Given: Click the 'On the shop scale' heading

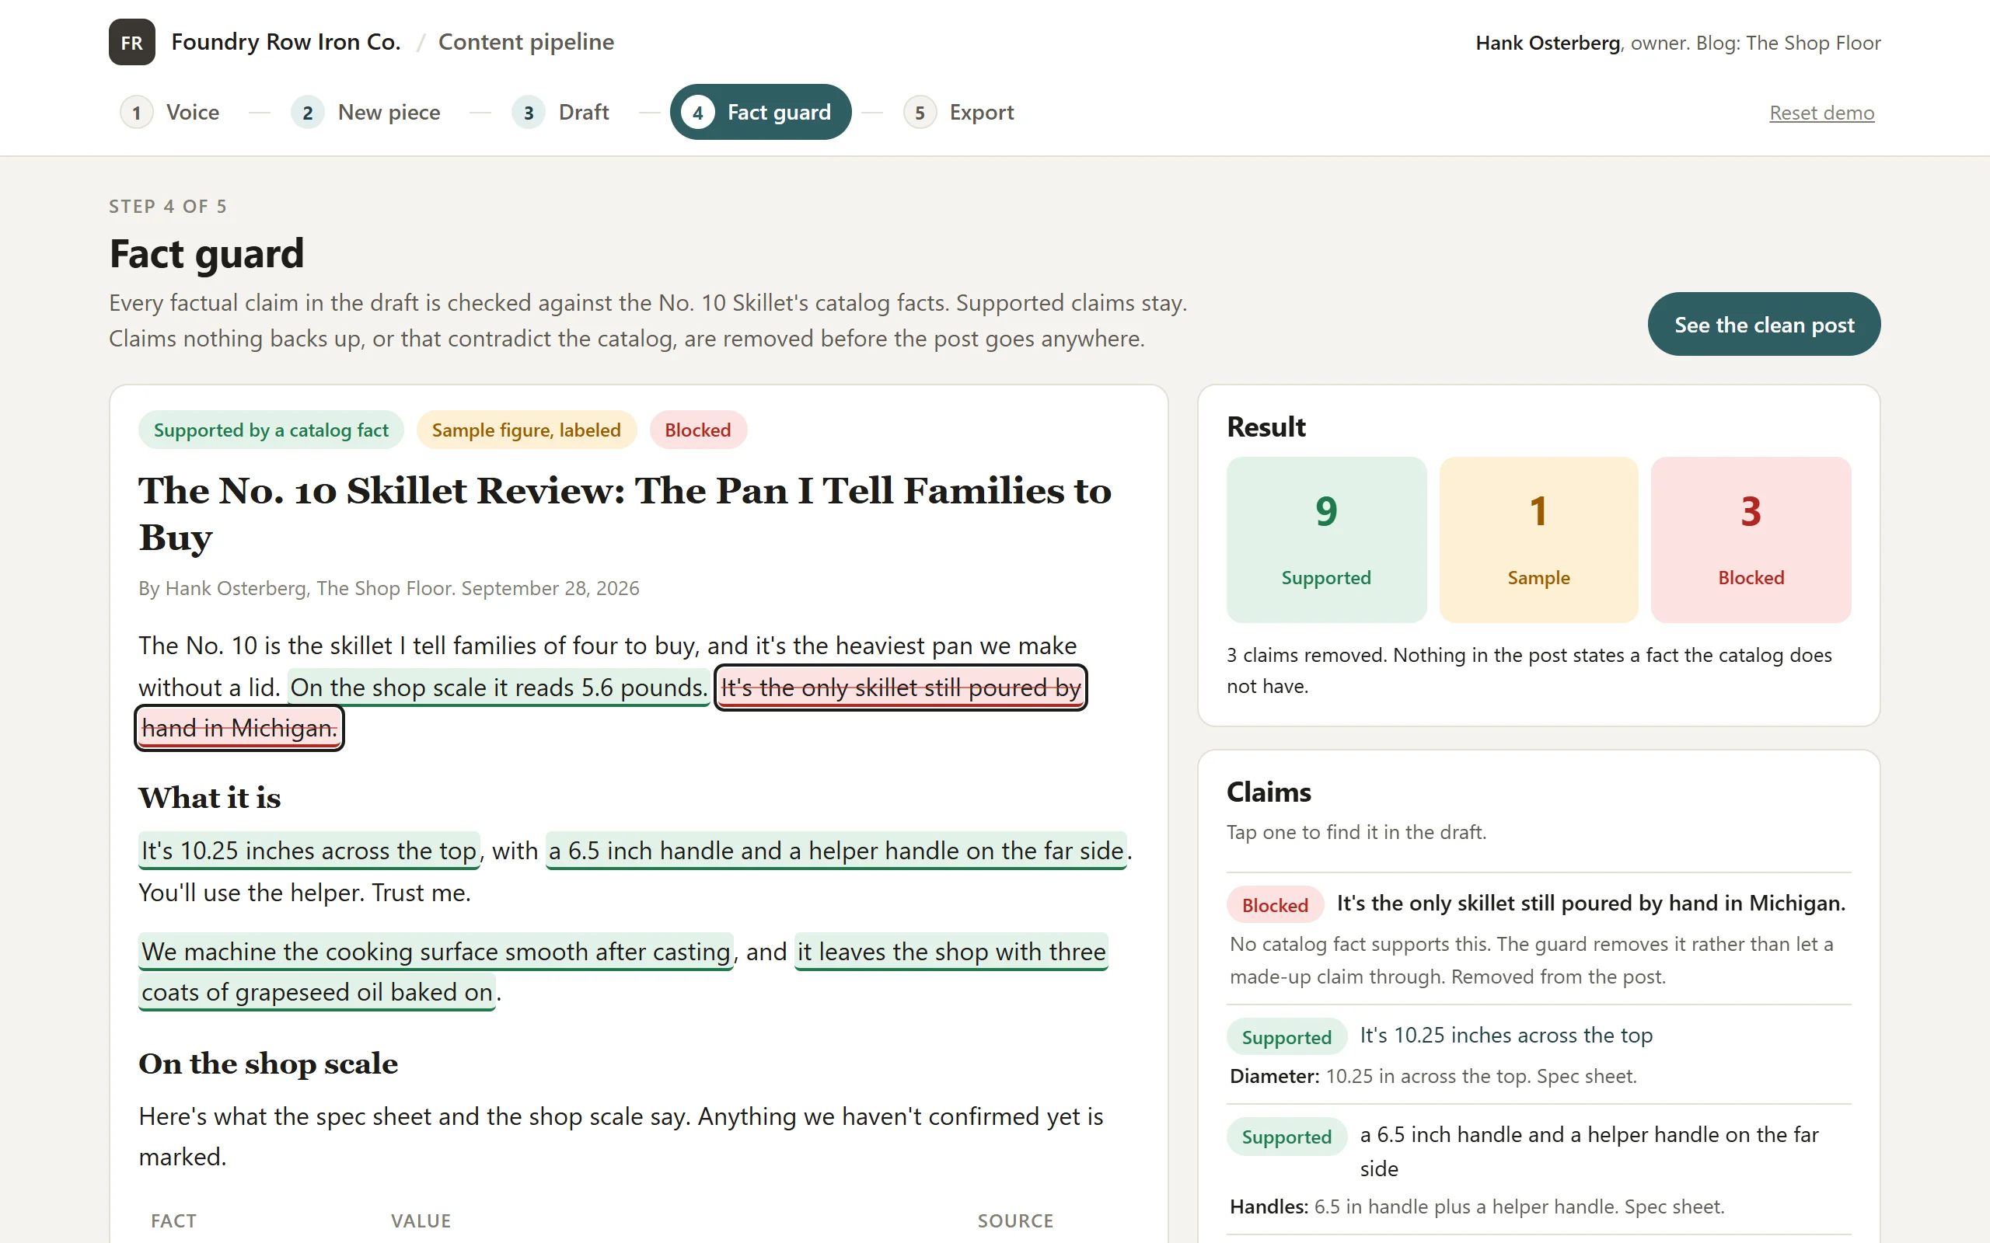Looking at the screenshot, I should (x=268, y=1063).
